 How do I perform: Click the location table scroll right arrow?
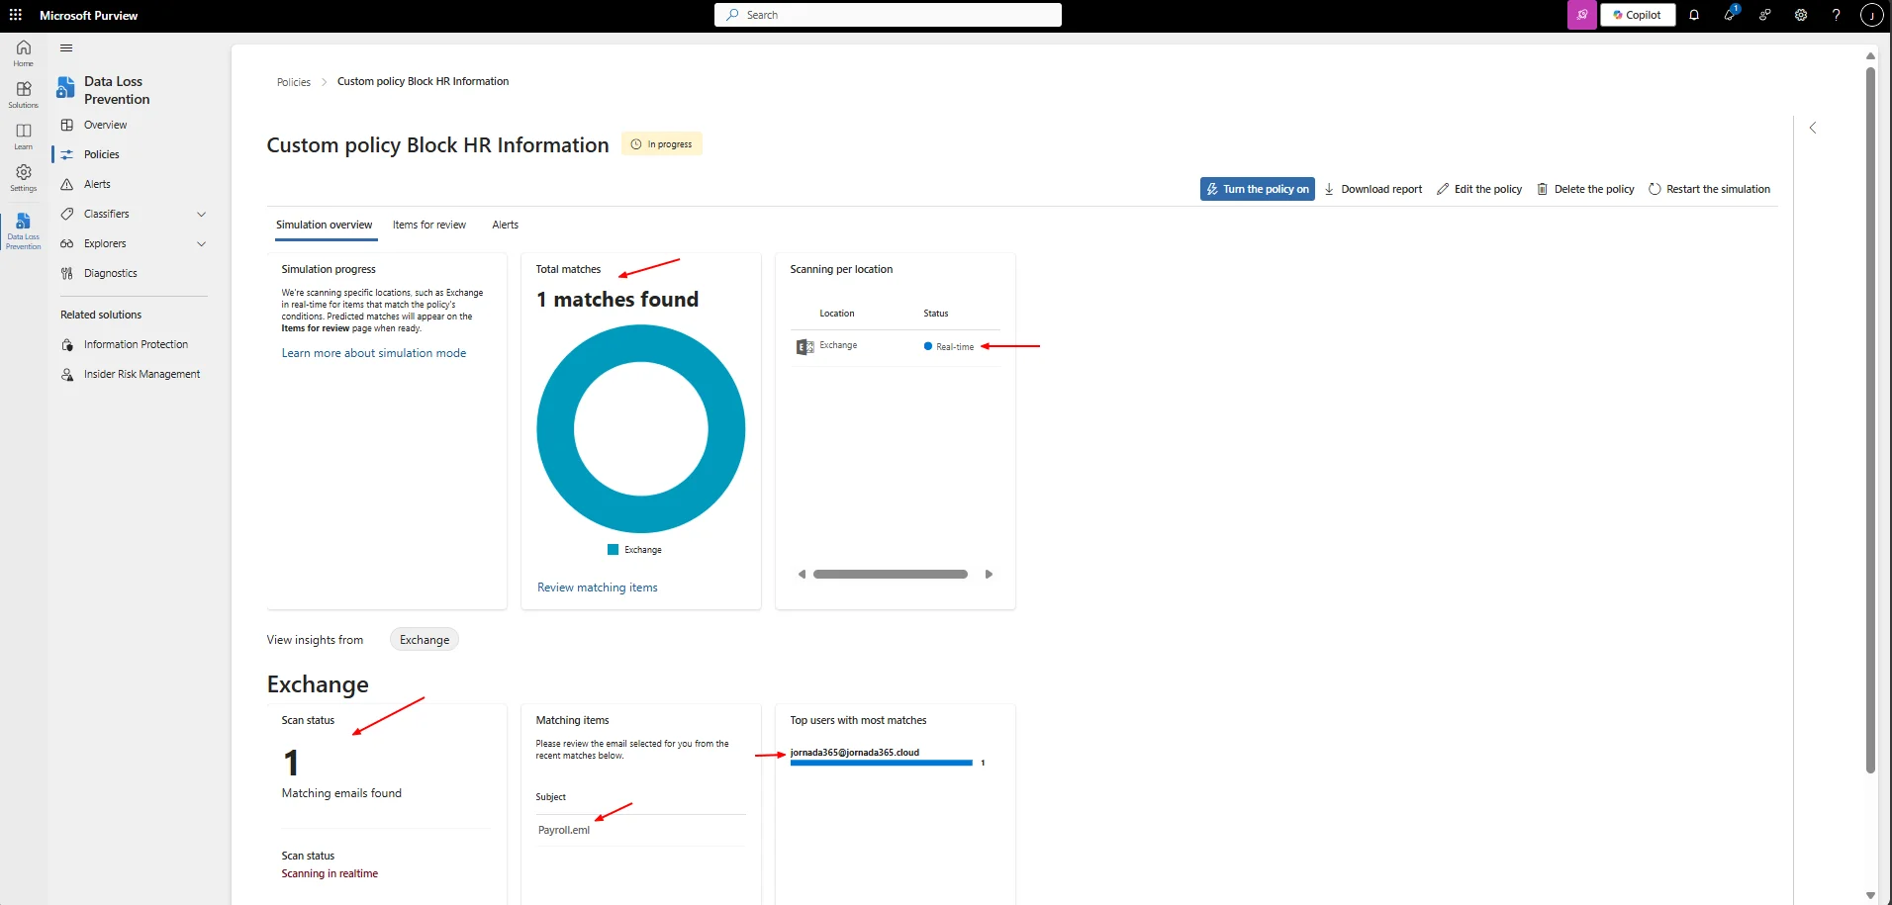tap(989, 574)
